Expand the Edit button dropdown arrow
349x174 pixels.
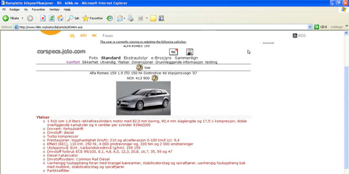pyautogui.click(x=147, y=18)
